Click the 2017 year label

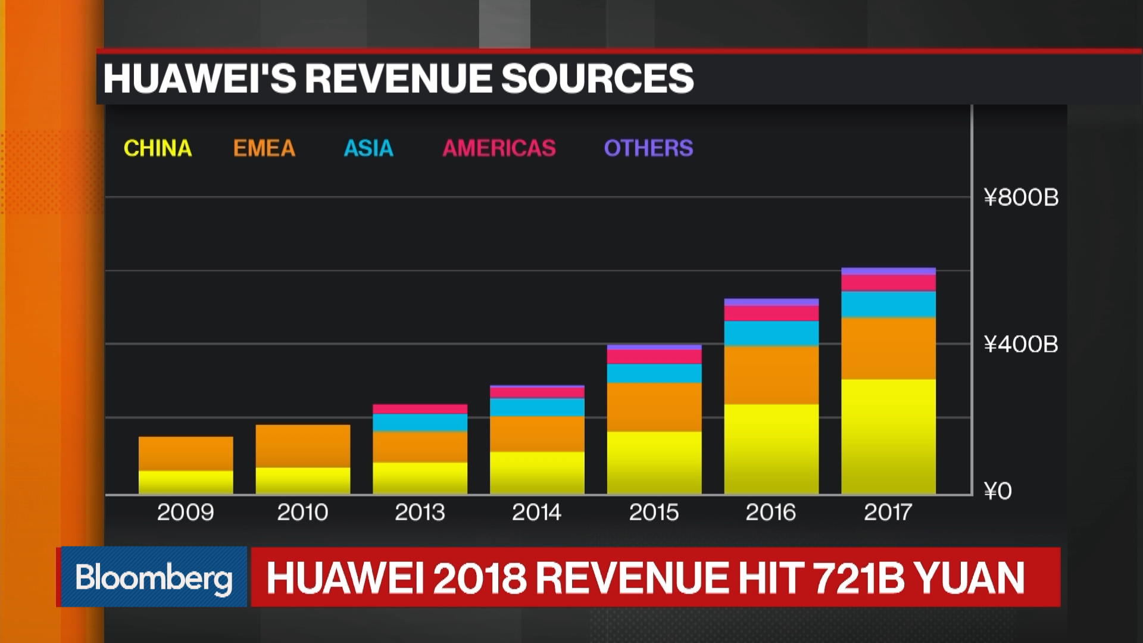[x=888, y=513]
